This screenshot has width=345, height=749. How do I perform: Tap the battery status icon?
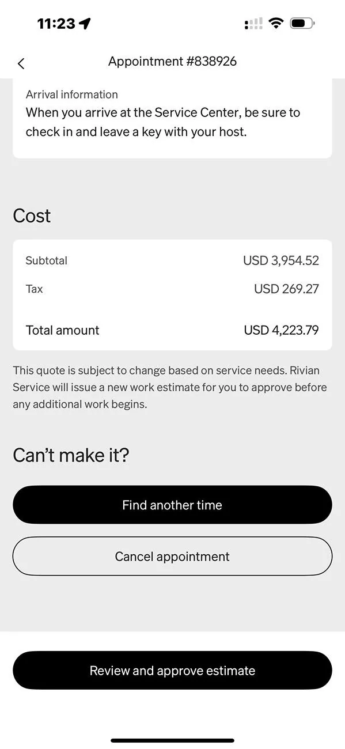(x=302, y=24)
